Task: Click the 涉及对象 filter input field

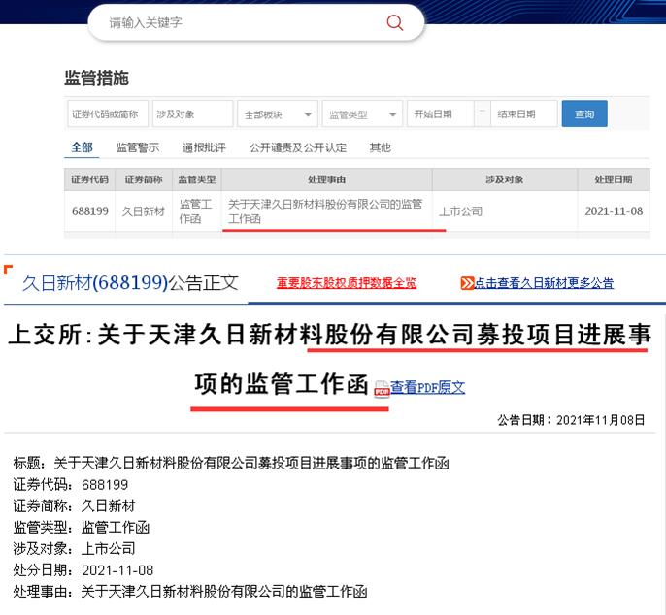Action: [x=193, y=113]
